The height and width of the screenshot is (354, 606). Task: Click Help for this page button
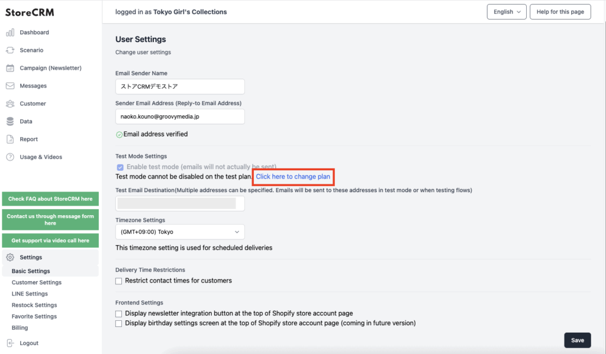560,12
